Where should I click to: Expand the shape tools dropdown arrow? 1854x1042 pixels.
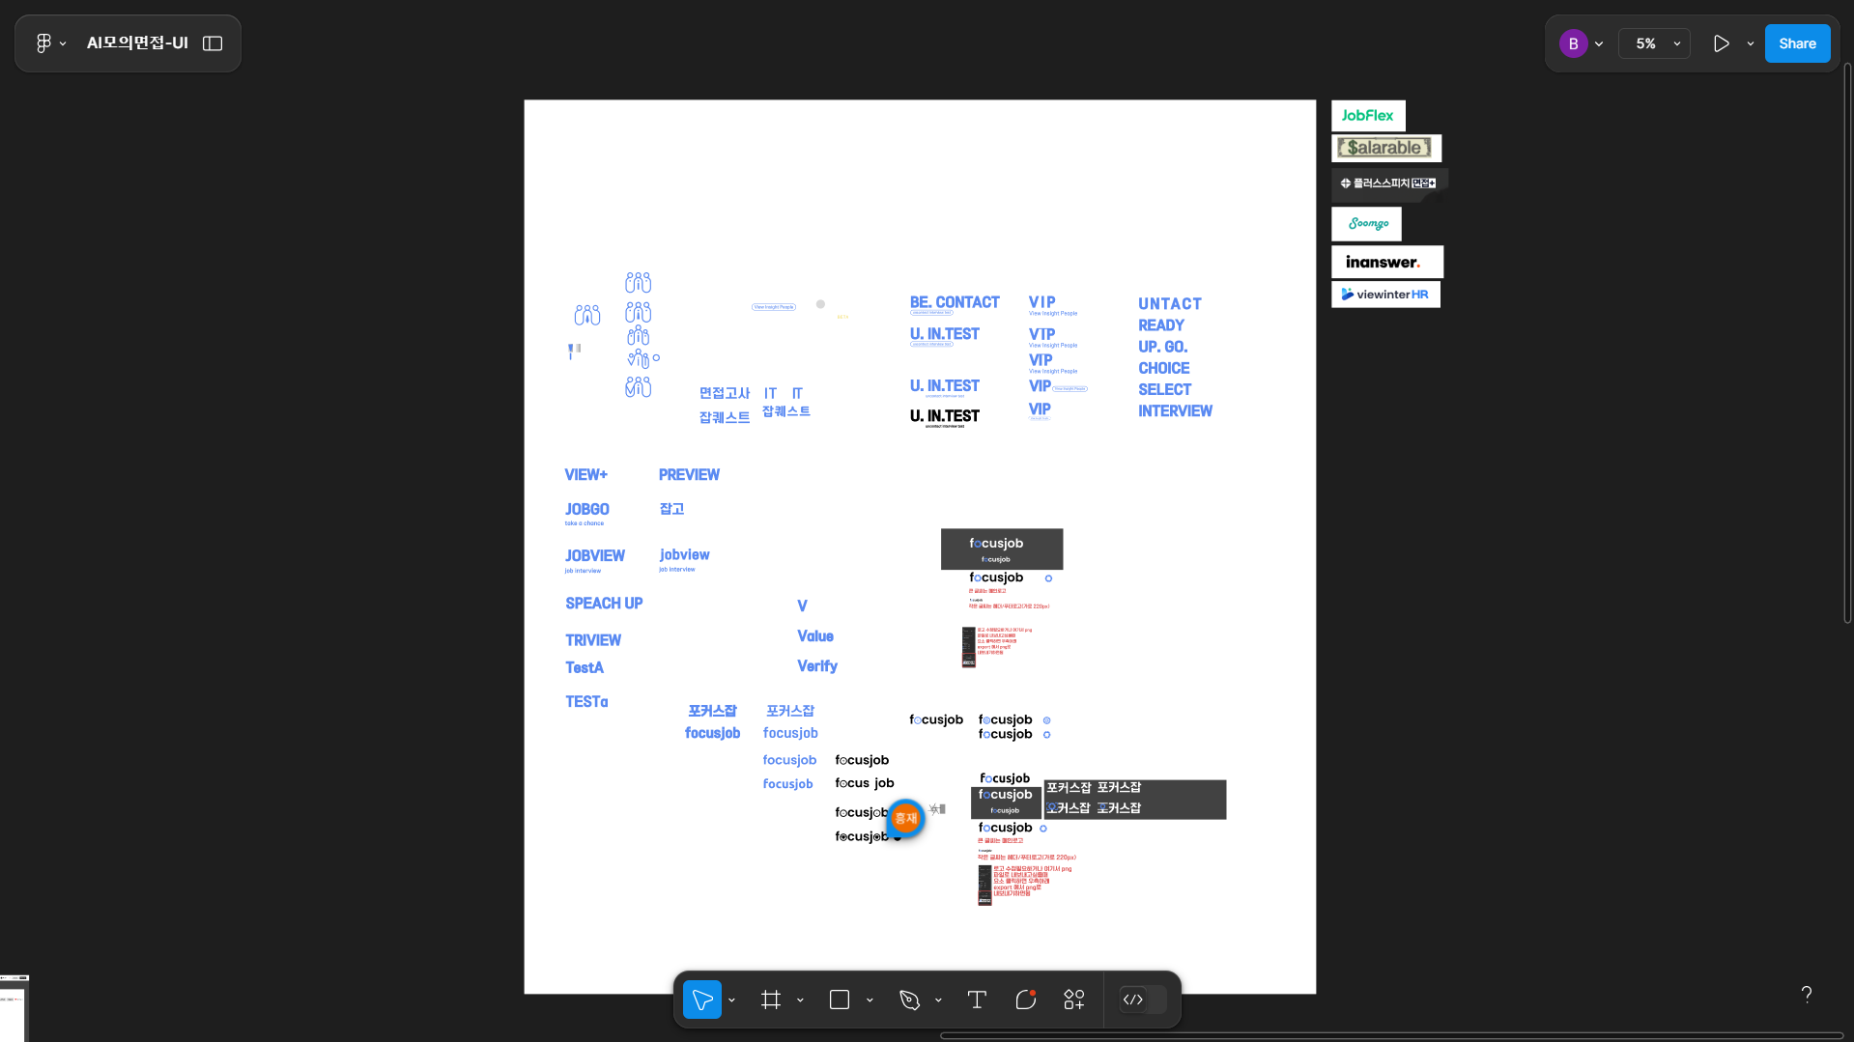(x=870, y=1000)
